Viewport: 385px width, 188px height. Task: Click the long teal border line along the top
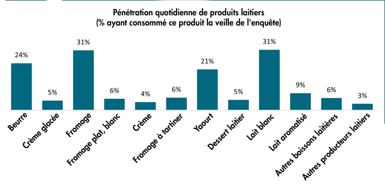tap(219, 2)
